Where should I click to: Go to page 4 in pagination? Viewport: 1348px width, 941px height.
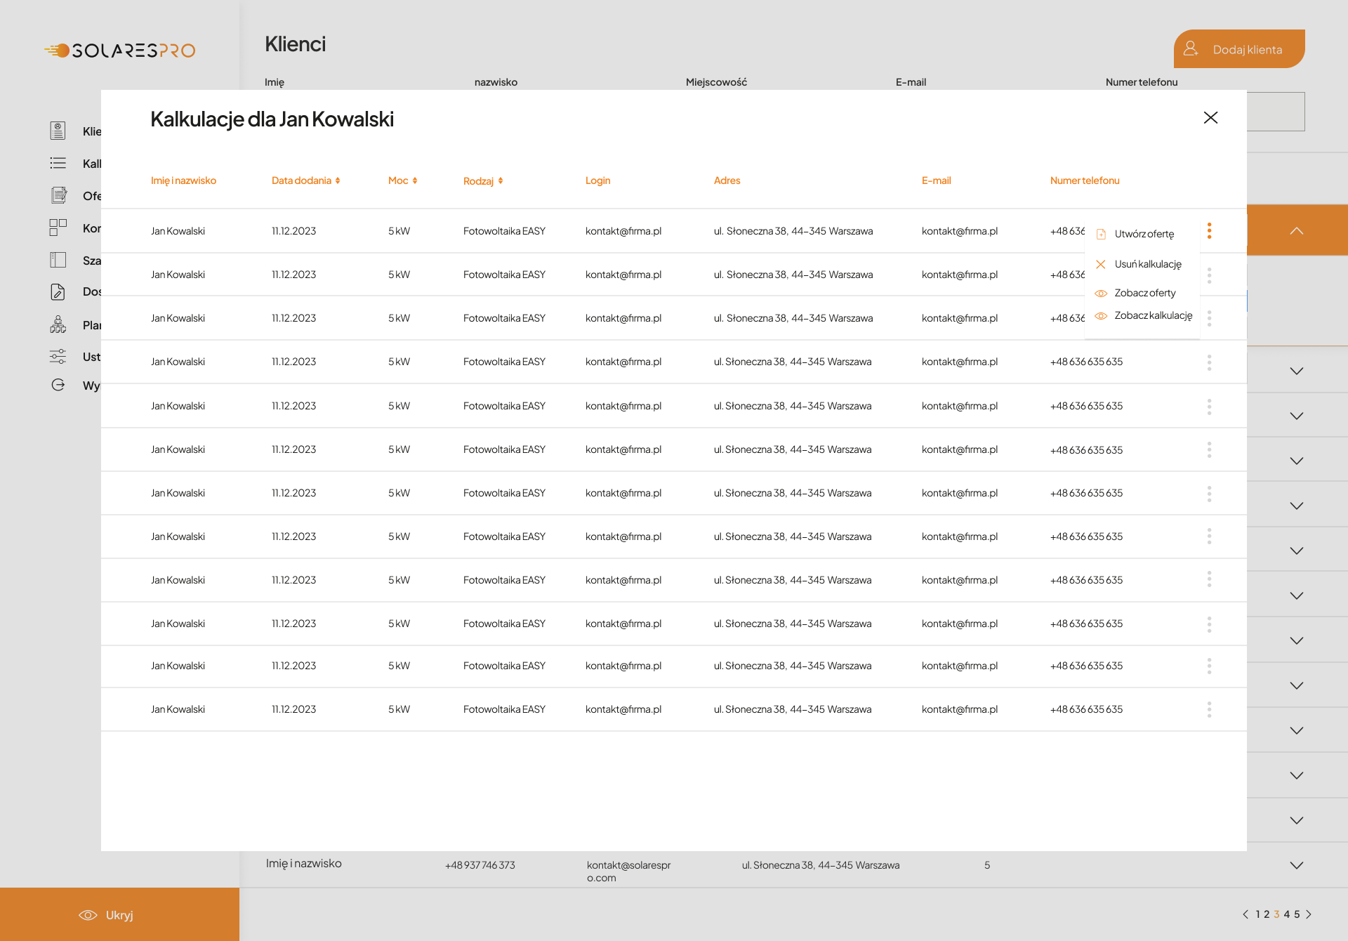coord(1287,914)
